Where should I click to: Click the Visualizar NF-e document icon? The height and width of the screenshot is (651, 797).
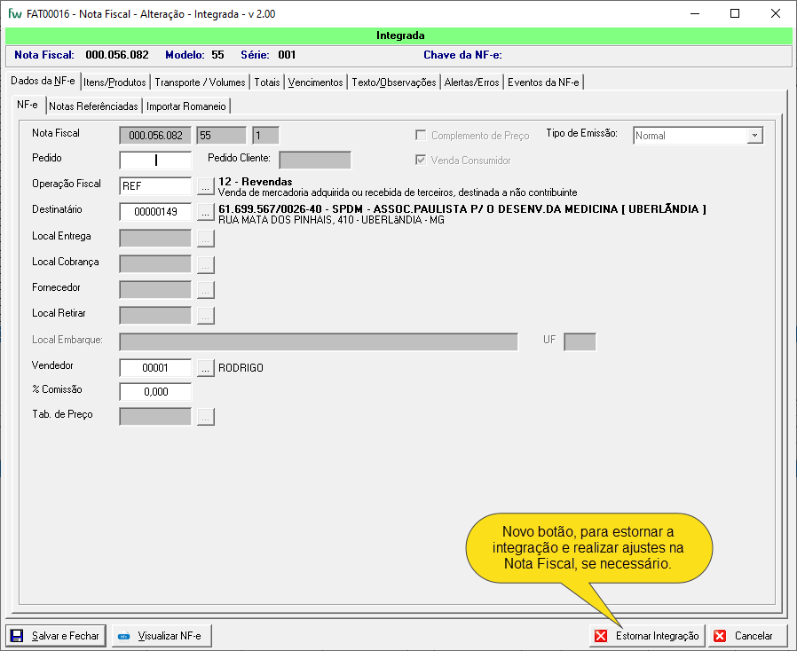pyautogui.click(x=123, y=636)
